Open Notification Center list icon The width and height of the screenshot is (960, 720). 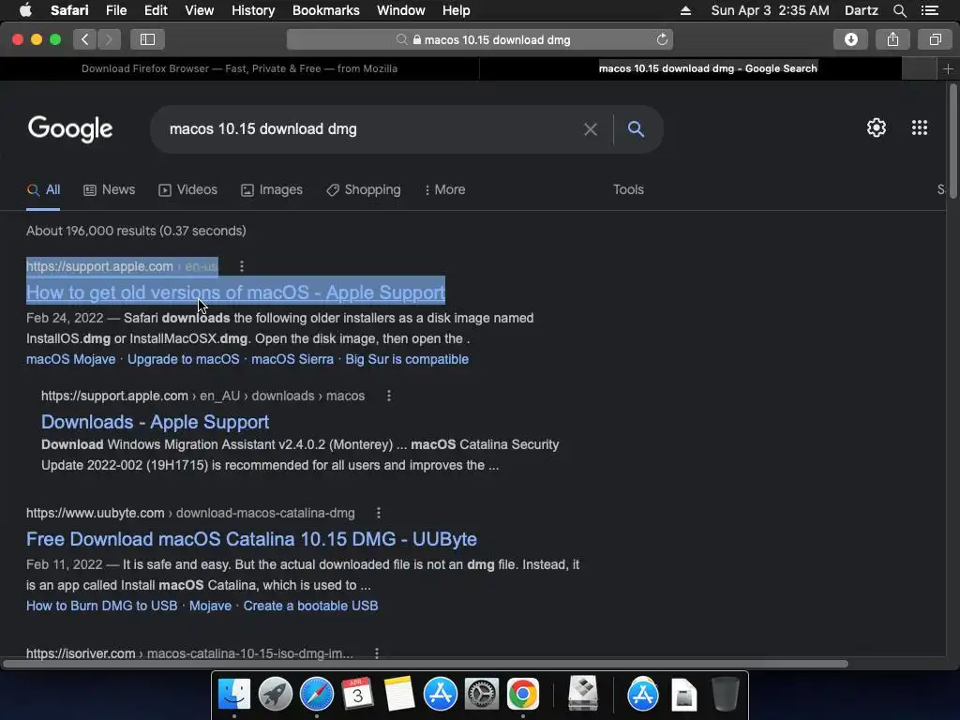click(929, 10)
